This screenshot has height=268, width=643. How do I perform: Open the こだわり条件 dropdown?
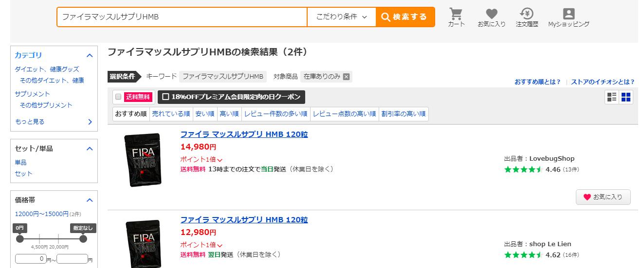pyautogui.click(x=341, y=17)
